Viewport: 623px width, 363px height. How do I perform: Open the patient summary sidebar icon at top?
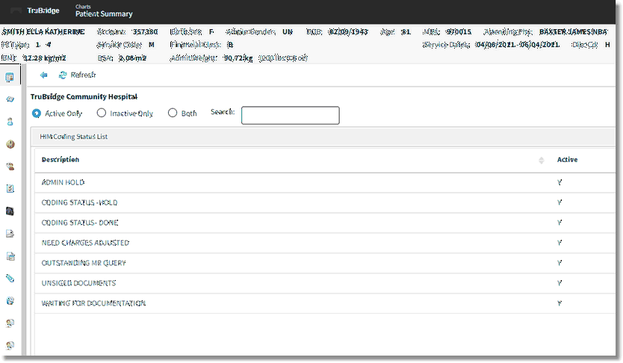point(10,77)
